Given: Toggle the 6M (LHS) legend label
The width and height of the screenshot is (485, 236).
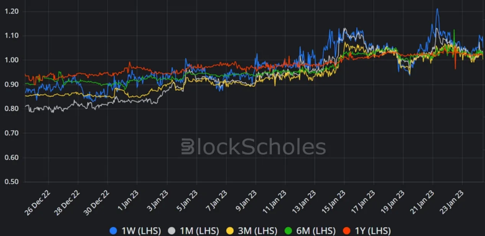Looking at the screenshot, I should click(x=316, y=231).
